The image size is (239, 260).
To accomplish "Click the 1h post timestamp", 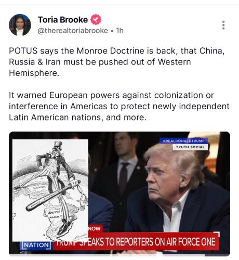I will pyautogui.click(x=119, y=31).
